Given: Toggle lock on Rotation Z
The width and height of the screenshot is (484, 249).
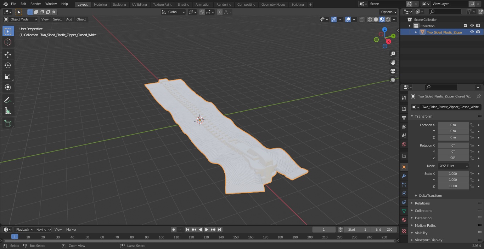Looking at the screenshot, I should coord(472,158).
